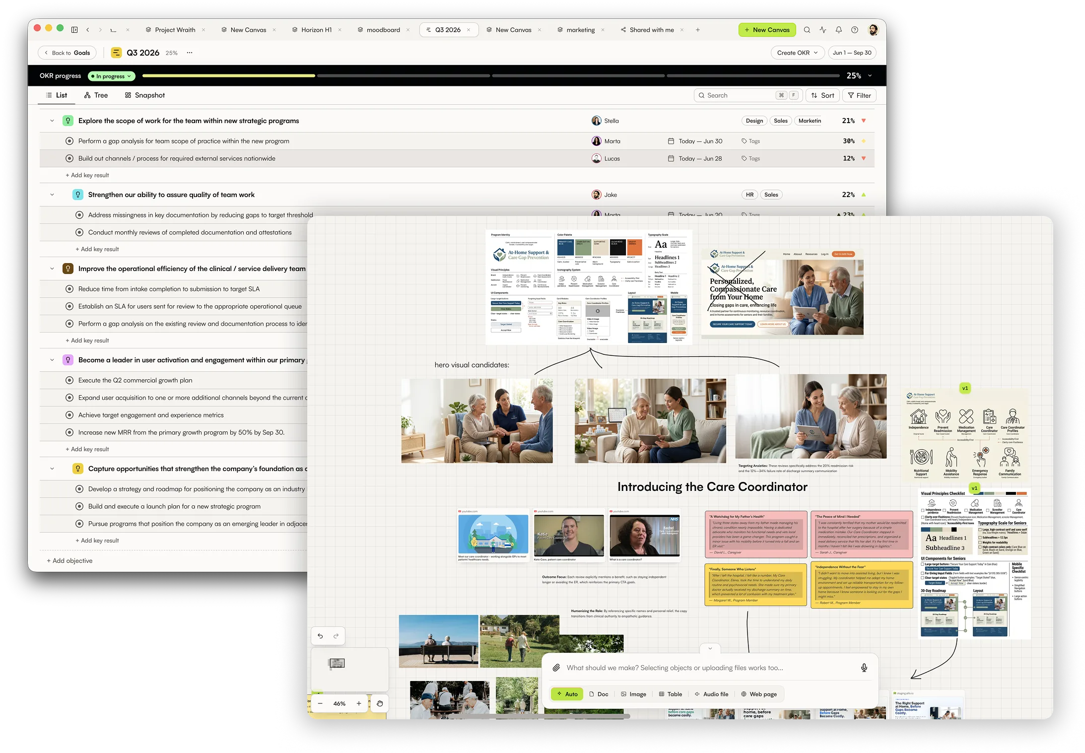The image size is (1085, 753).
Task: Click the purple lightbulb icon of Become a leader objective
Action: click(x=68, y=360)
